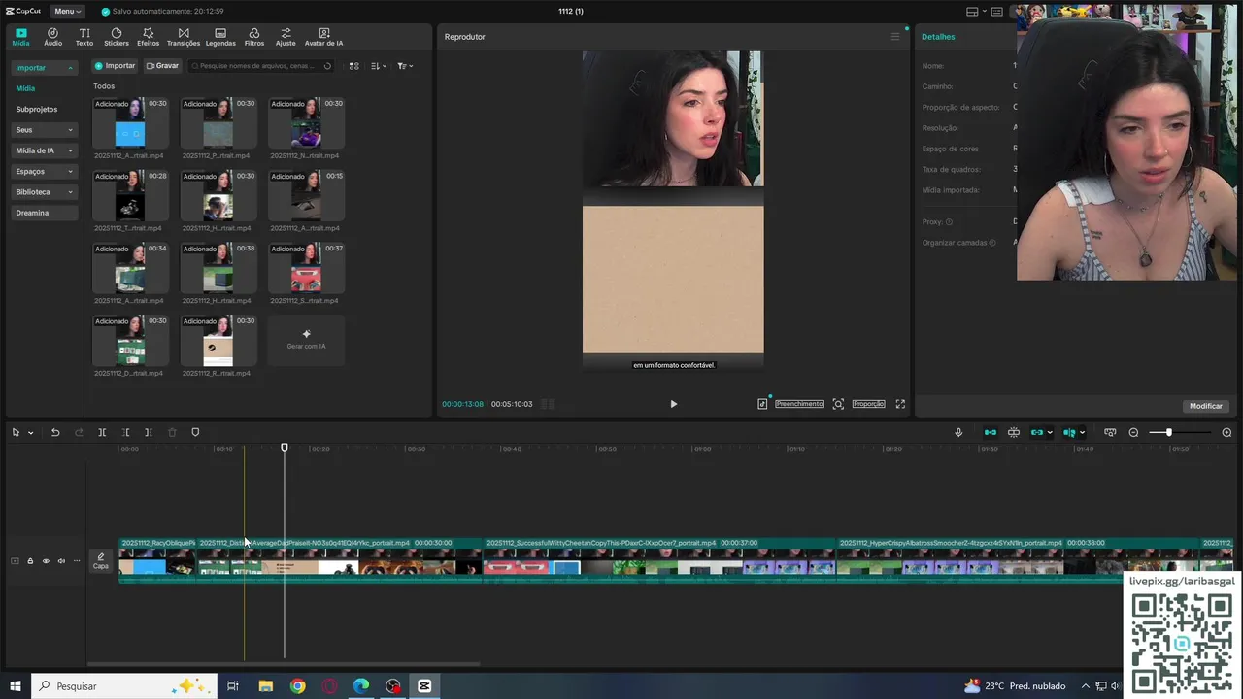
Task: Expand the Espaços sidebar section
Action: [x=44, y=171]
